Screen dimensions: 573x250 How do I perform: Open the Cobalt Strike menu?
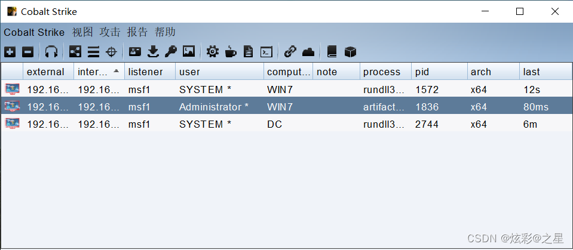click(x=34, y=32)
